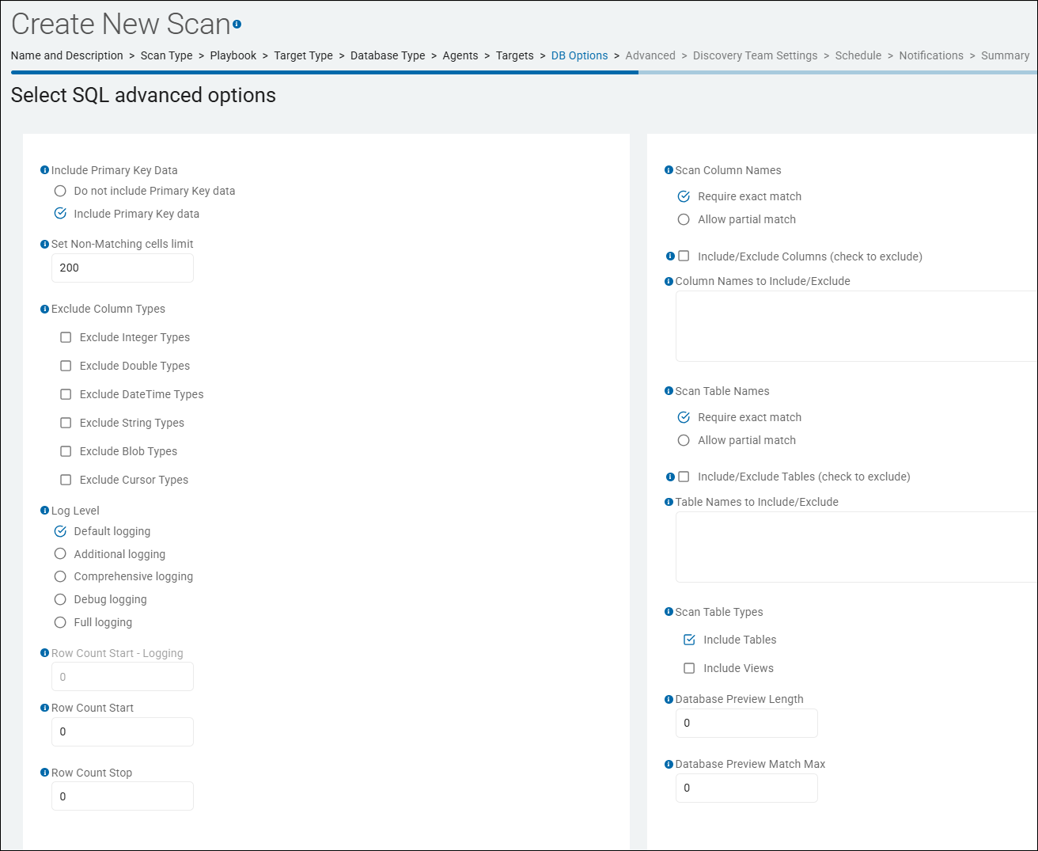Click Table Names to Include/Exclude text area

click(857, 547)
